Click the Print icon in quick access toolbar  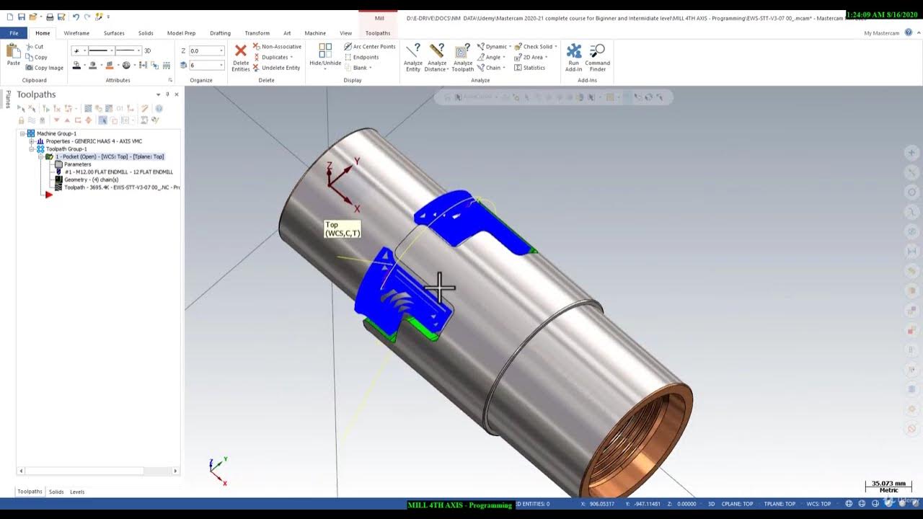pos(50,17)
